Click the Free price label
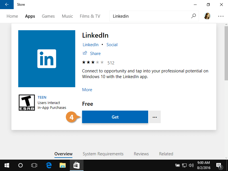 pyautogui.click(x=87, y=104)
